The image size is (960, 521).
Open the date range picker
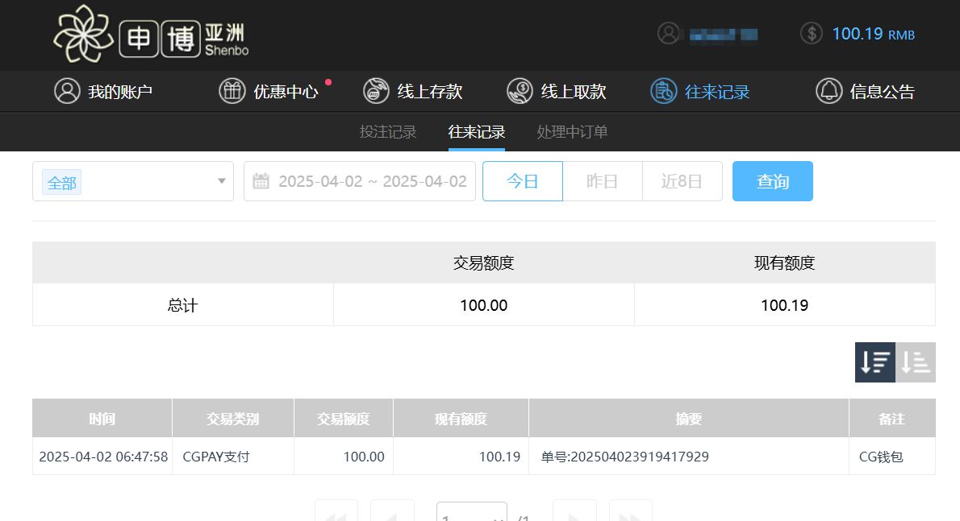point(360,181)
